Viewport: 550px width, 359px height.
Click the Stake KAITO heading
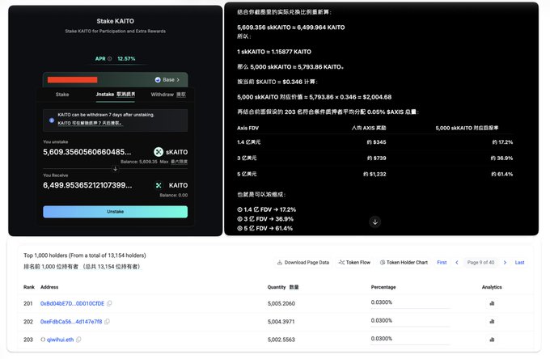coord(115,21)
